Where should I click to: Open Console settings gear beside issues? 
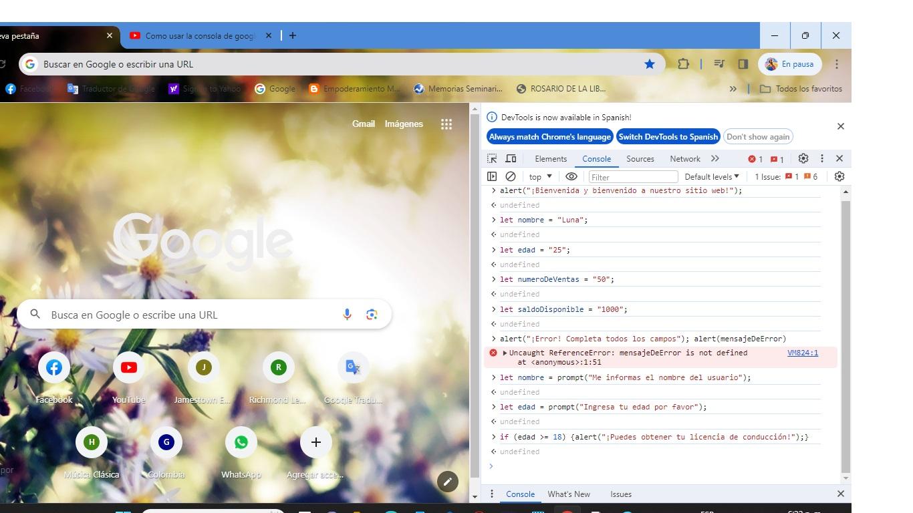coord(839,176)
